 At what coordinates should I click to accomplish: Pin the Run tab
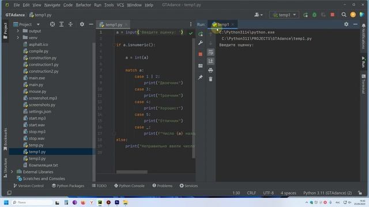tap(201, 77)
